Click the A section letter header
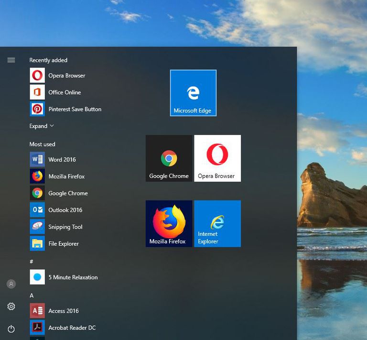This screenshot has width=367, height=340. coord(32,296)
